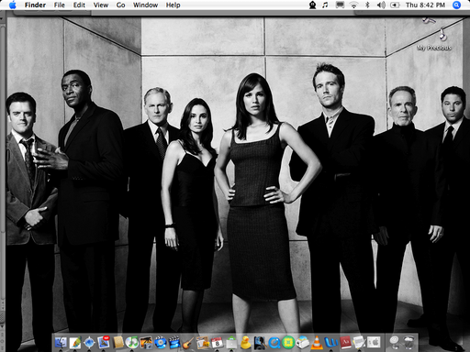
Task: Click the Thu 8:42 PM clock
Action: point(425,5)
